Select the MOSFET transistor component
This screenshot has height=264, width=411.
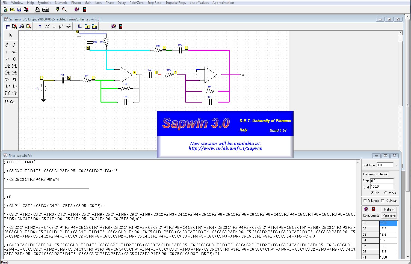(x=14, y=79)
